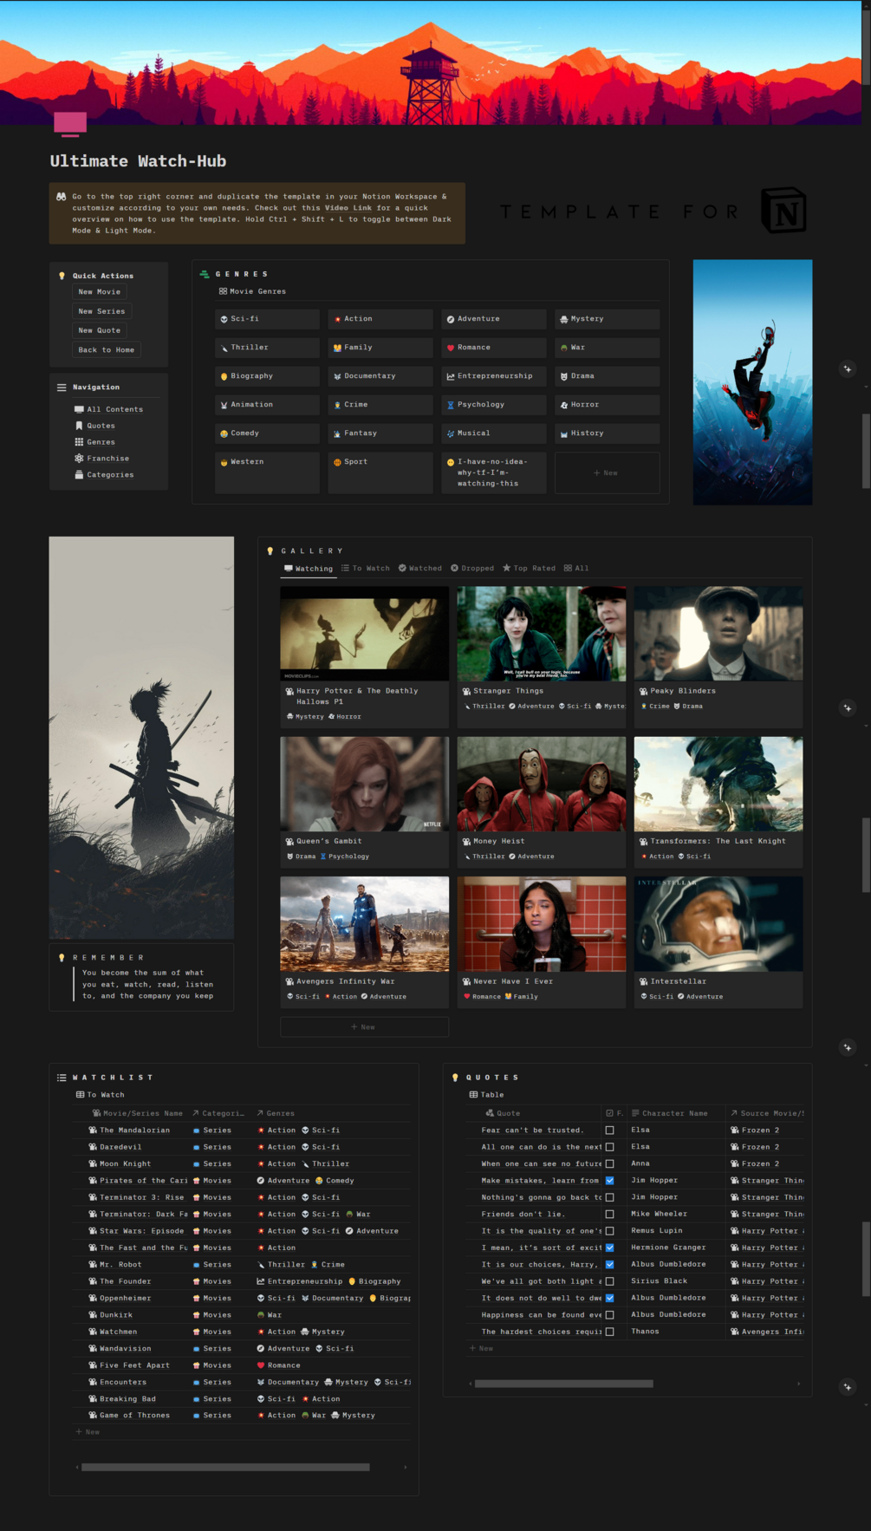
Task: Click the hamburger icon beside Navigation
Action: point(62,388)
